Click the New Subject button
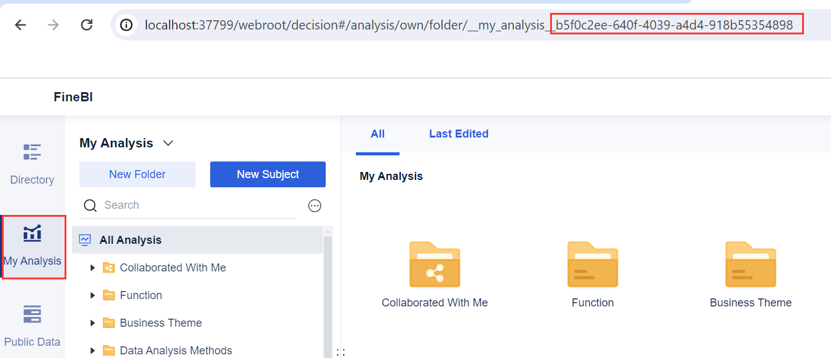 (x=268, y=174)
